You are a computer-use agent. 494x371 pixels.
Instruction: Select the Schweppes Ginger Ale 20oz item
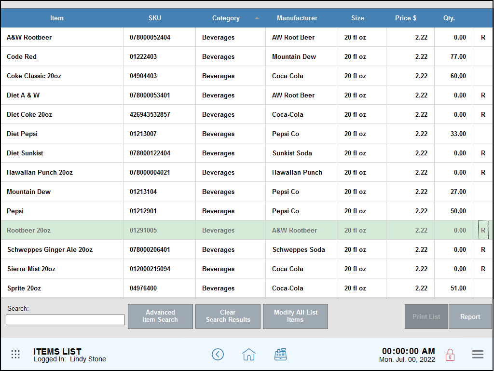coord(50,249)
